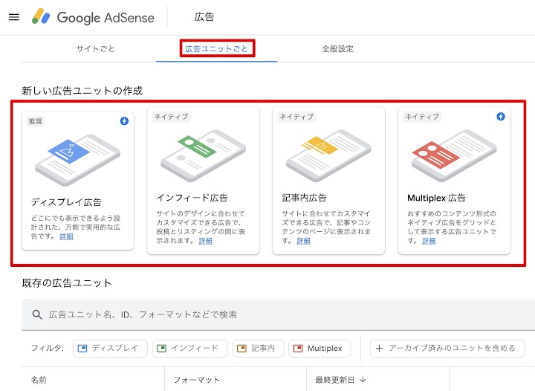Click the 推奨 badge on display card

point(36,121)
